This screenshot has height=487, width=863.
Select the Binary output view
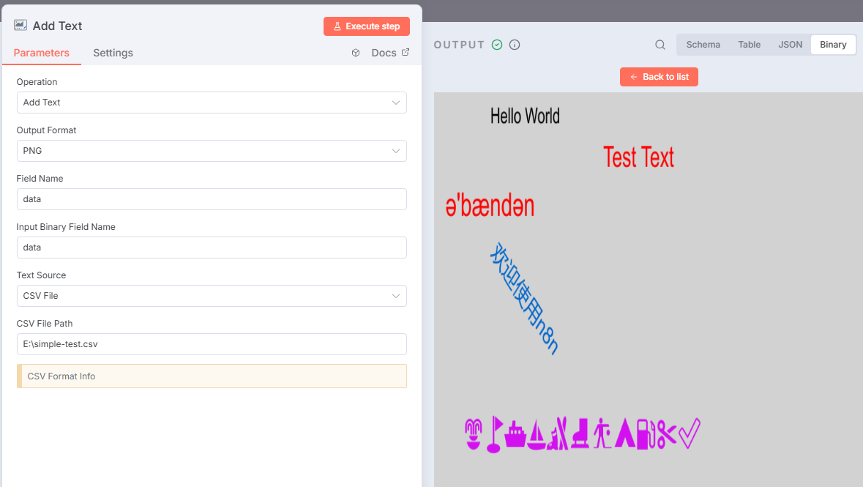click(833, 45)
